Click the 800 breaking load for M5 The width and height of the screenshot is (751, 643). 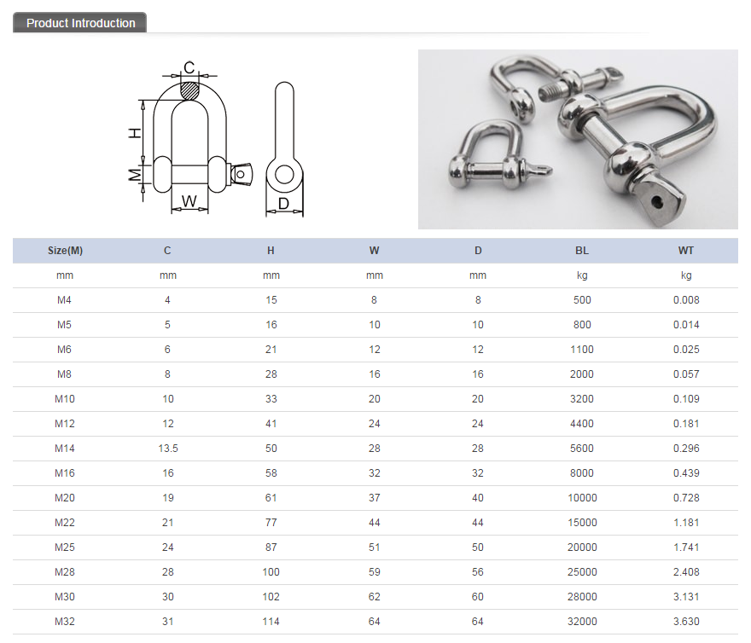pyautogui.click(x=582, y=325)
